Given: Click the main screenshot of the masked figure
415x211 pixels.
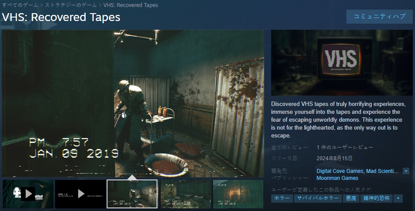Looking at the screenshot, I should point(133,103).
